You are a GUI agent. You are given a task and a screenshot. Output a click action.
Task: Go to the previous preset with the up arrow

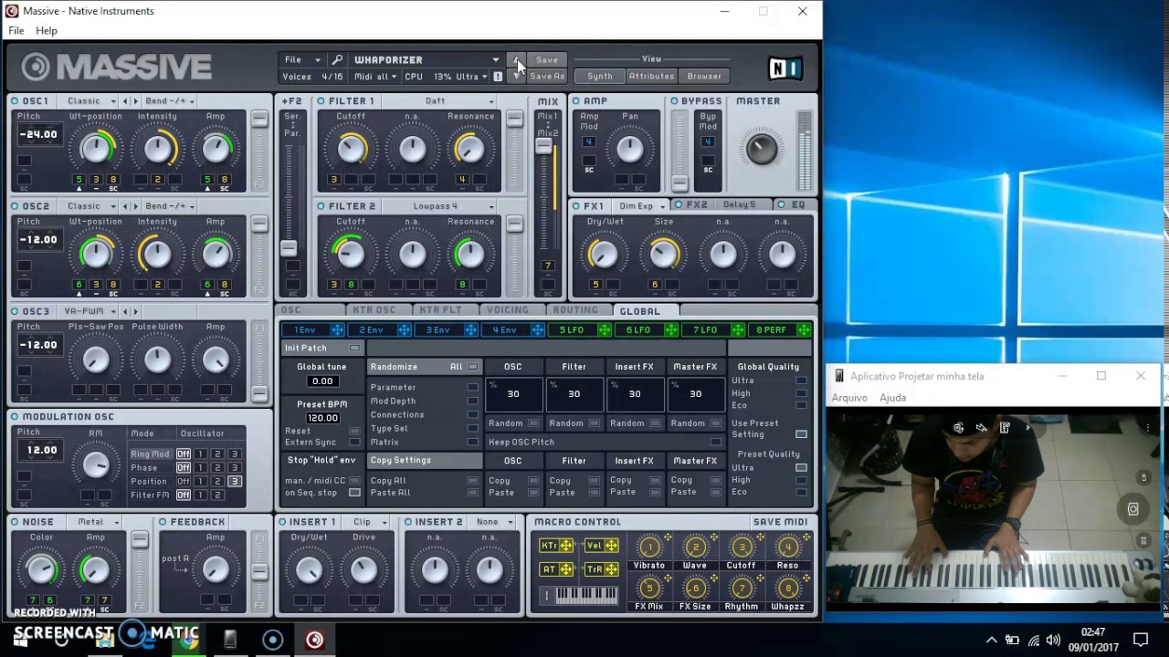coord(516,60)
